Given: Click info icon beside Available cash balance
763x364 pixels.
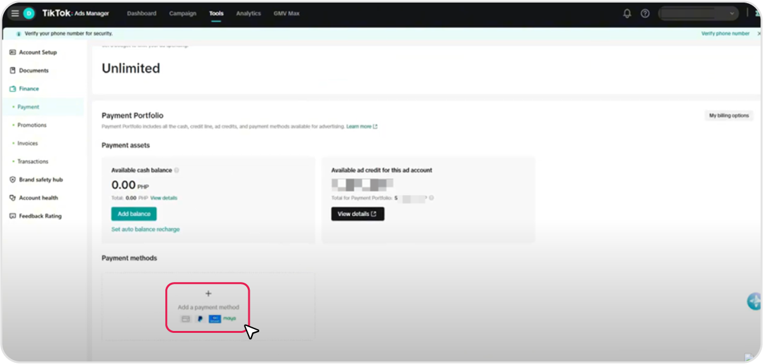Looking at the screenshot, I should point(177,170).
